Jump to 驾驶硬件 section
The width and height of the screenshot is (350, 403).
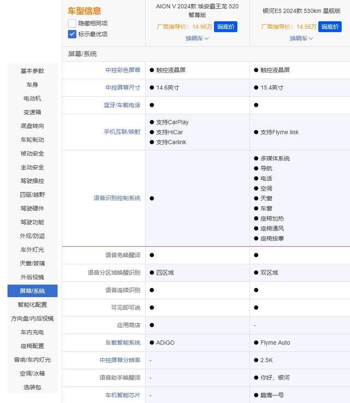[x=32, y=209]
